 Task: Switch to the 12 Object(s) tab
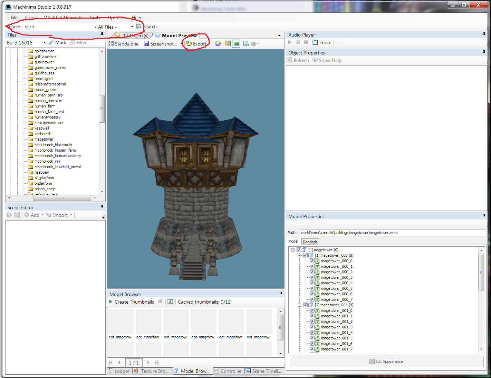point(132,35)
